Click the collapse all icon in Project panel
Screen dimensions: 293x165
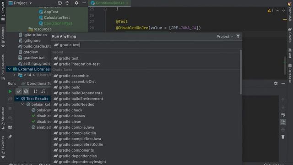point(67,3)
